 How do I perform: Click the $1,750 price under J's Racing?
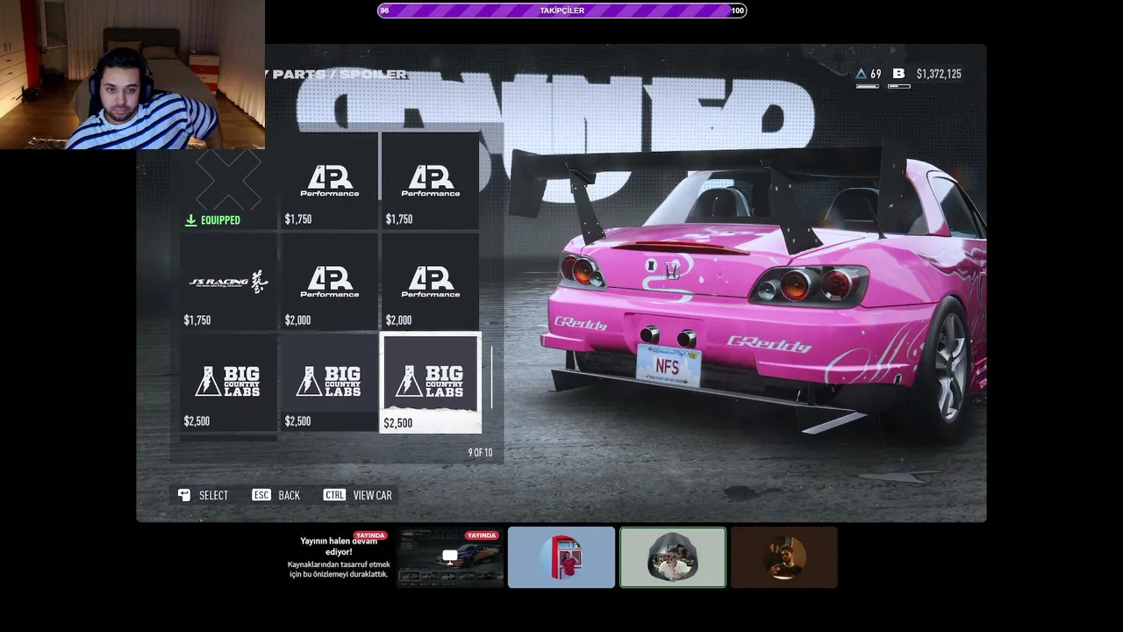197,320
